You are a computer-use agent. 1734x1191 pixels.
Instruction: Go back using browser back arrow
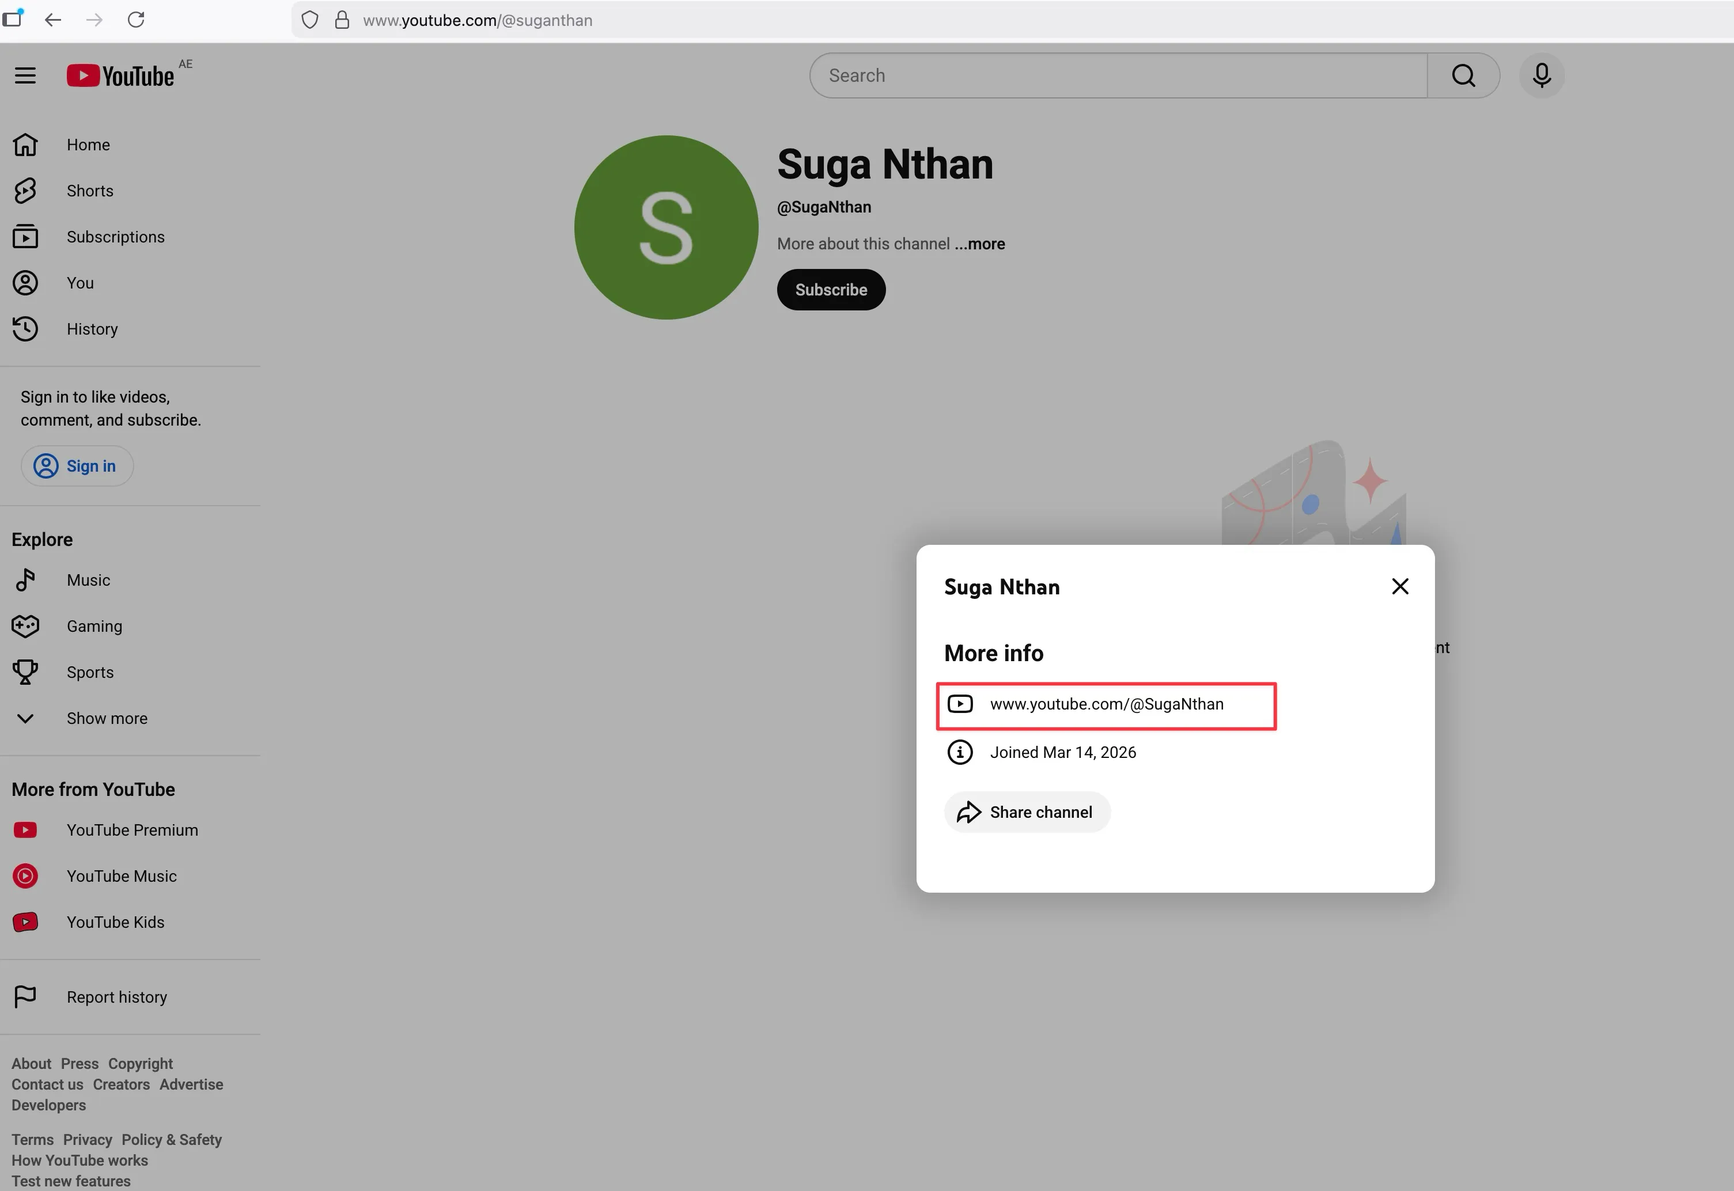pyautogui.click(x=52, y=20)
